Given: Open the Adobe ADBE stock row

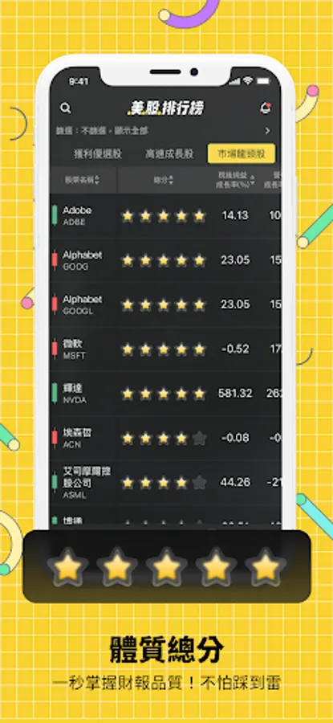Looking at the screenshot, I should click(165, 216).
